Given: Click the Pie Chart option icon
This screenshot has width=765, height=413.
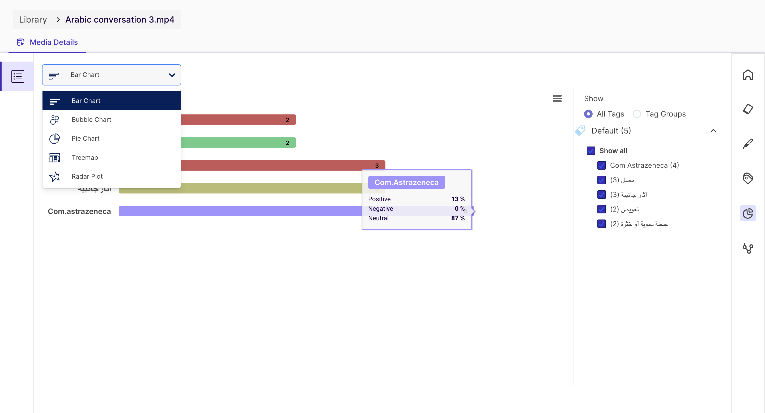Looking at the screenshot, I should [55, 139].
